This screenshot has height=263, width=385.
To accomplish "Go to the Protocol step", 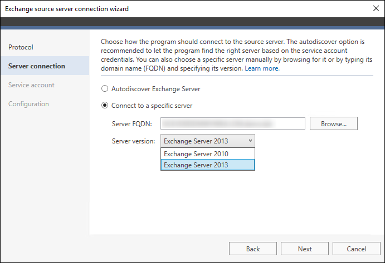I will tap(45, 47).
